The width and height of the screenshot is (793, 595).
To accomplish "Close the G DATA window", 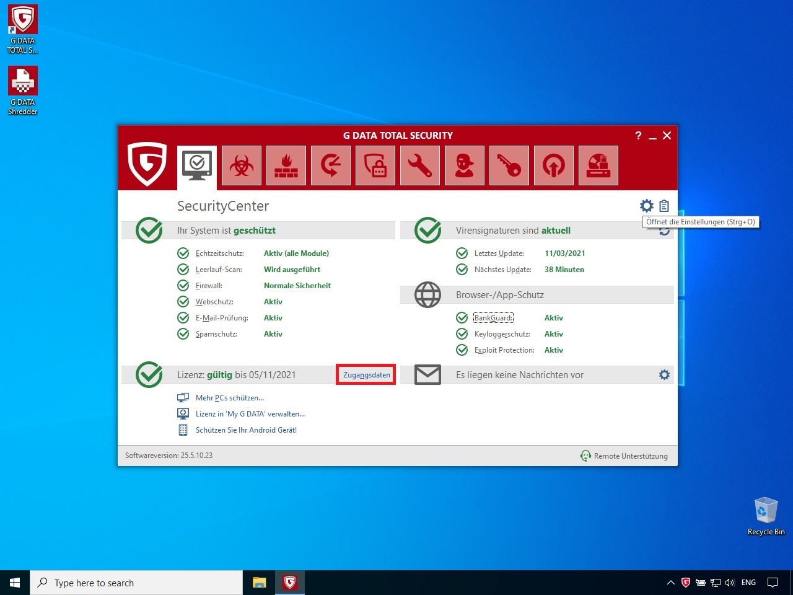I will [x=667, y=136].
